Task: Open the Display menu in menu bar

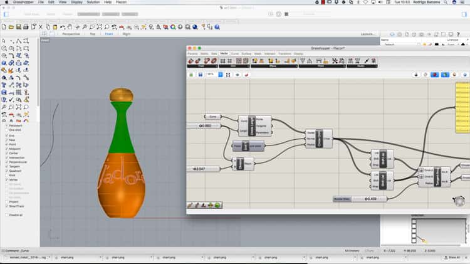Action: click(x=76, y=2)
